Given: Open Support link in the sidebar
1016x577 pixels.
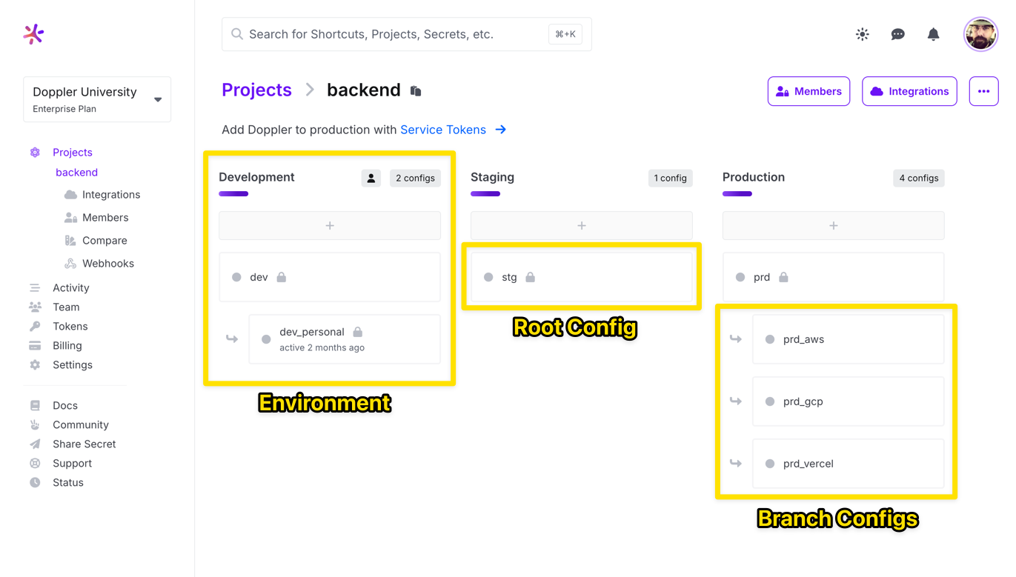Looking at the screenshot, I should pos(73,464).
